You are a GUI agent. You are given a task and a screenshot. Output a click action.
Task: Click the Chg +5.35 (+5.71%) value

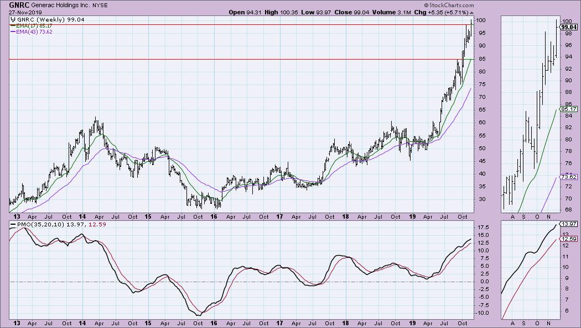click(x=444, y=12)
